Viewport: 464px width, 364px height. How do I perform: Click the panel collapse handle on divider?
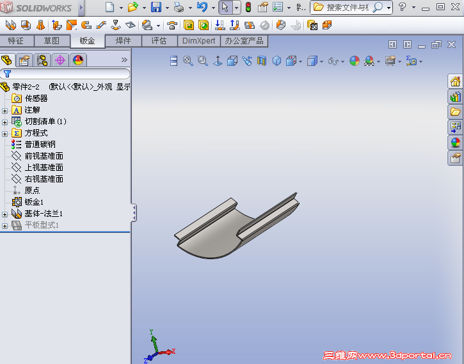(x=134, y=212)
